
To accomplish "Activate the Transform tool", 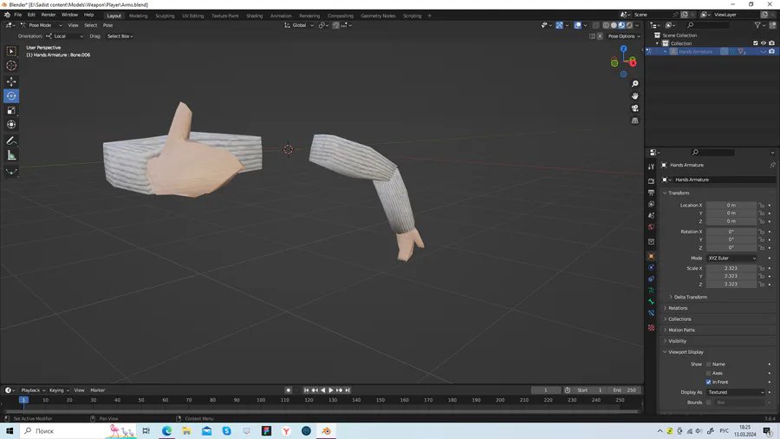I will [x=11, y=125].
